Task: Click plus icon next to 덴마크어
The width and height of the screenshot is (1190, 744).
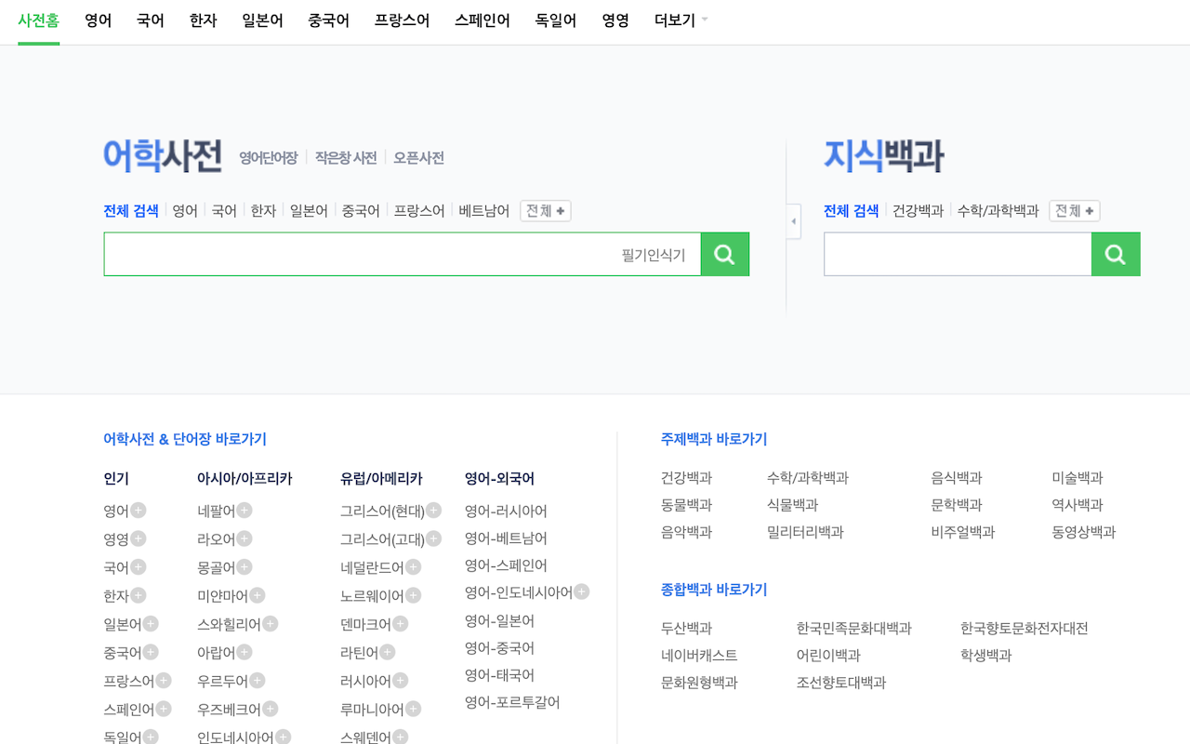Action: [401, 623]
